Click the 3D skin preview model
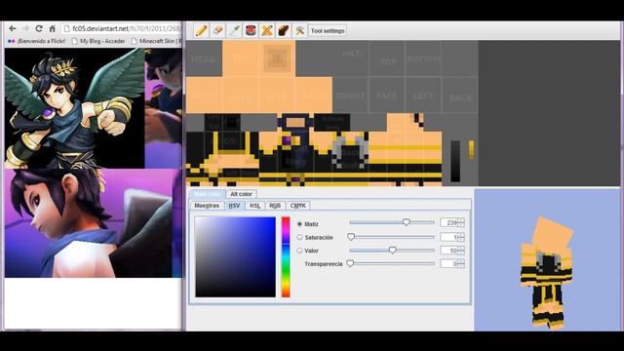This screenshot has width=624, height=351. tap(548, 273)
